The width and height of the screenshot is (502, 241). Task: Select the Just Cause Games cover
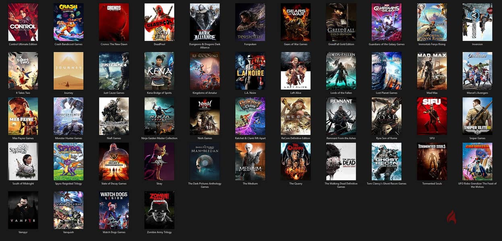click(114, 71)
